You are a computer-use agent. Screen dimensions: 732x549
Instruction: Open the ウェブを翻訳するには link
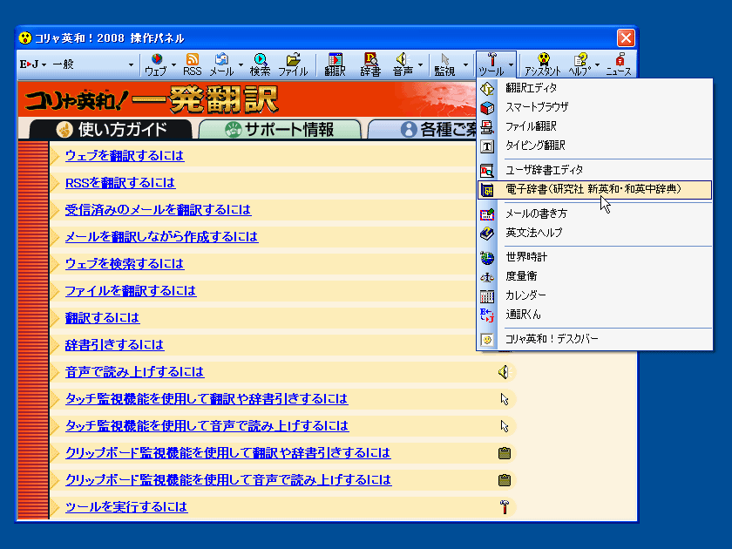pyautogui.click(x=125, y=156)
